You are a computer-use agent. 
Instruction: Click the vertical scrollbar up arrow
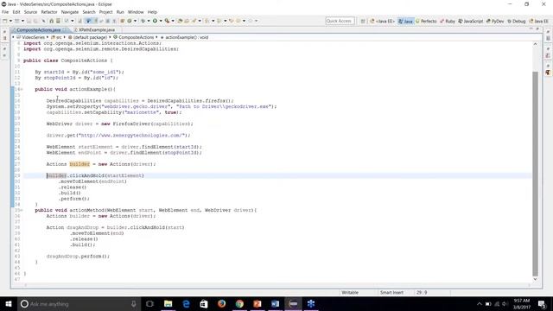536,44
